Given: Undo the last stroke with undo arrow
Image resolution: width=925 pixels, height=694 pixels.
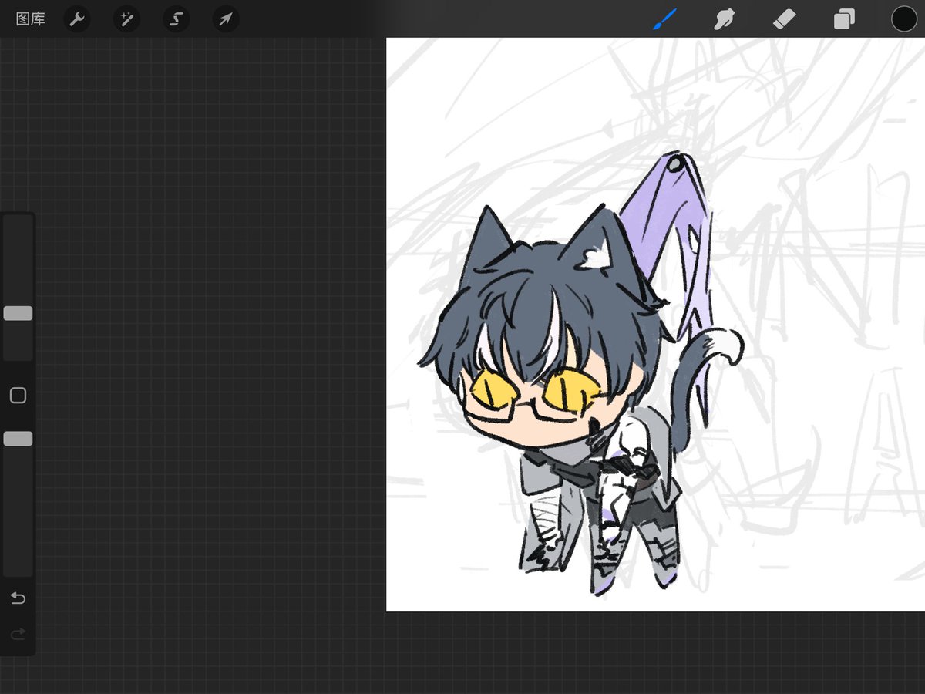Looking at the screenshot, I should click(x=18, y=598).
